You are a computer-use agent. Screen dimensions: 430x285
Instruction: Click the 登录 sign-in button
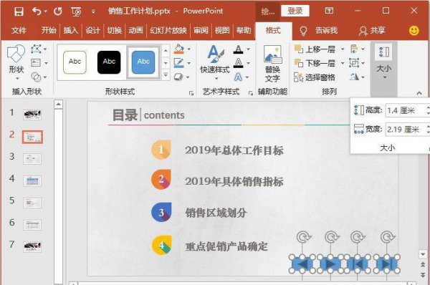click(x=295, y=11)
